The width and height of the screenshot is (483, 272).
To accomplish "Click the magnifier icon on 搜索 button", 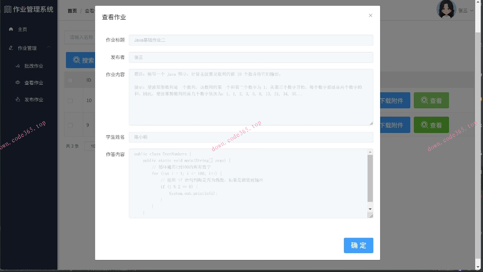I will pos(76,60).
